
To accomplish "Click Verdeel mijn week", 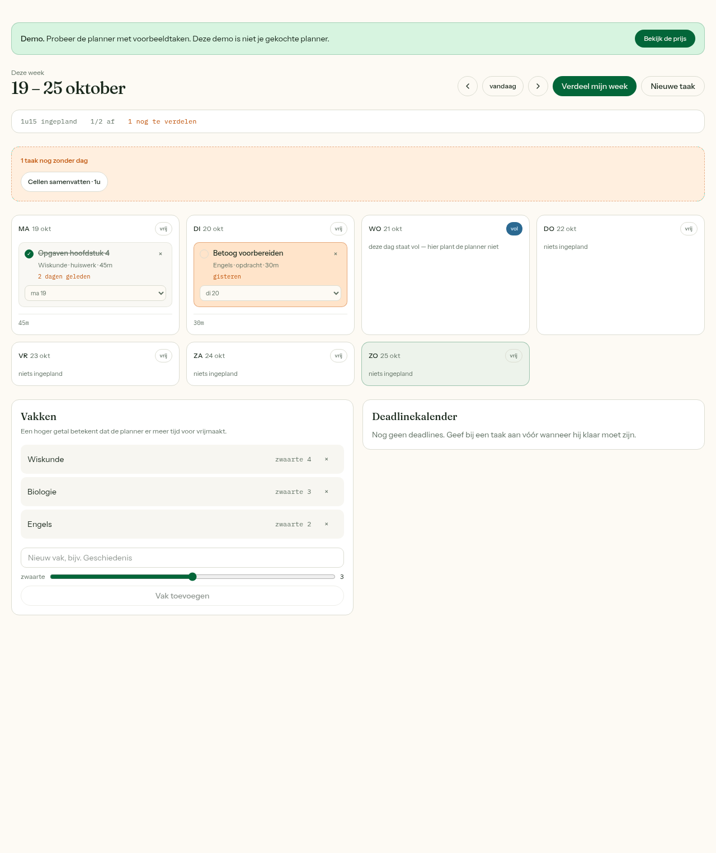I will [x=595, y=86].
